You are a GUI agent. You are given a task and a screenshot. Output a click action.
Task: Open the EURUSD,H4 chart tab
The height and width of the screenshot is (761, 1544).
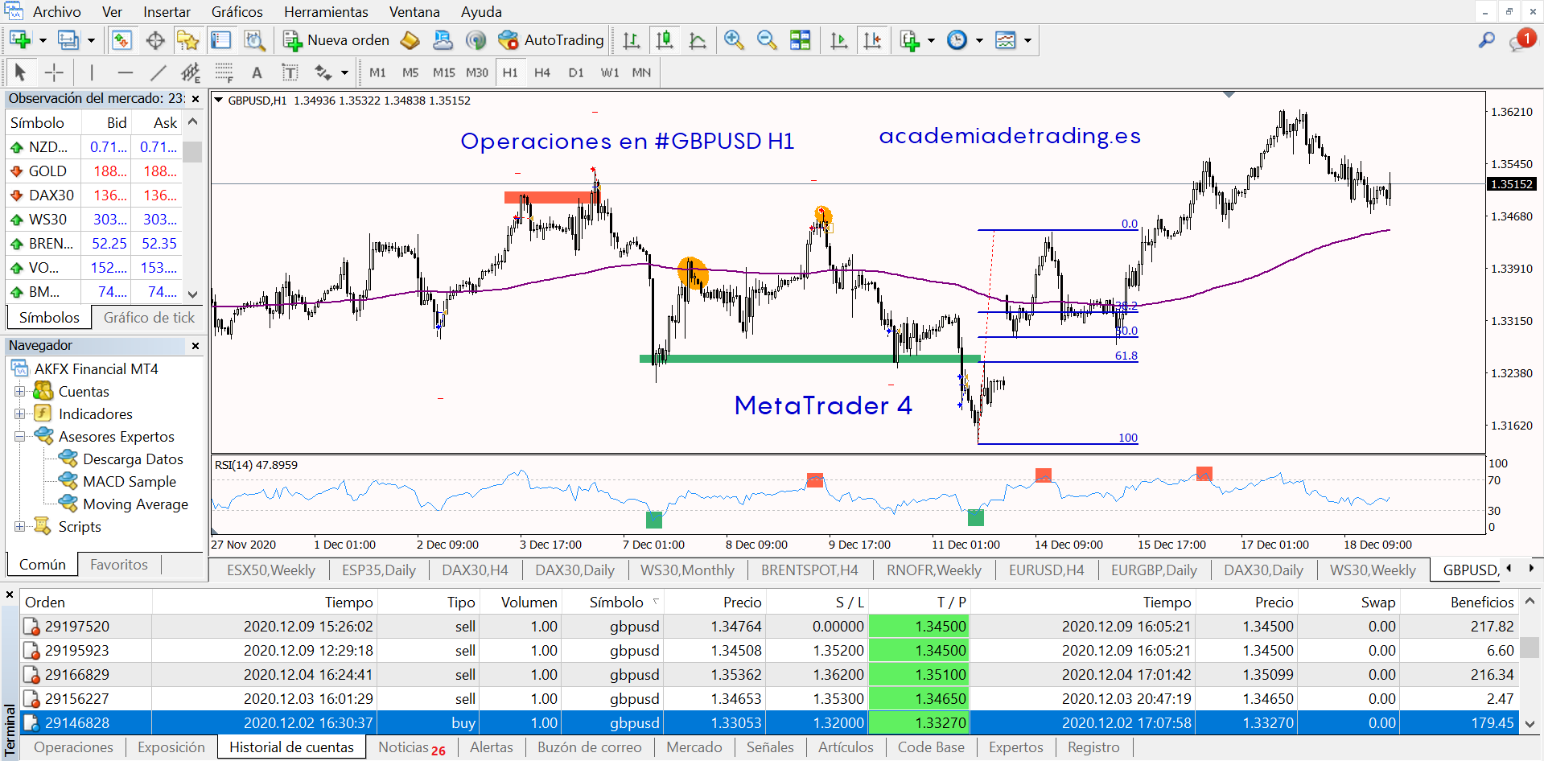tap(1046, 570)
